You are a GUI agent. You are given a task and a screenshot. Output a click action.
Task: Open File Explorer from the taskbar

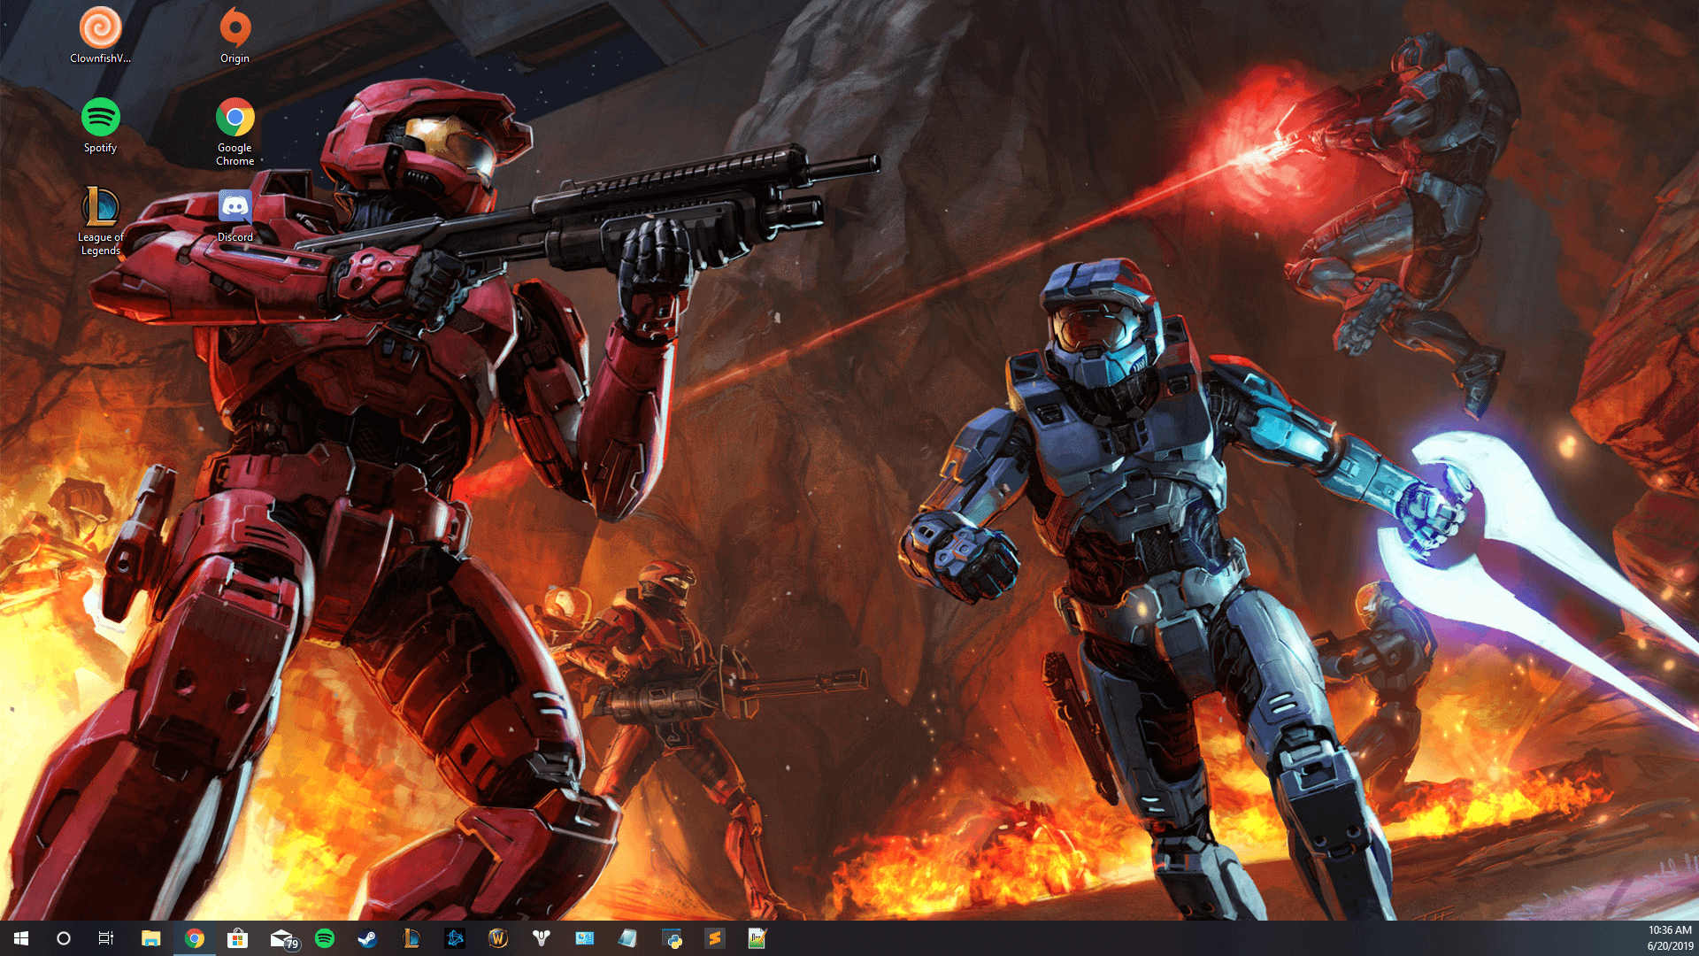click(152, 937)
